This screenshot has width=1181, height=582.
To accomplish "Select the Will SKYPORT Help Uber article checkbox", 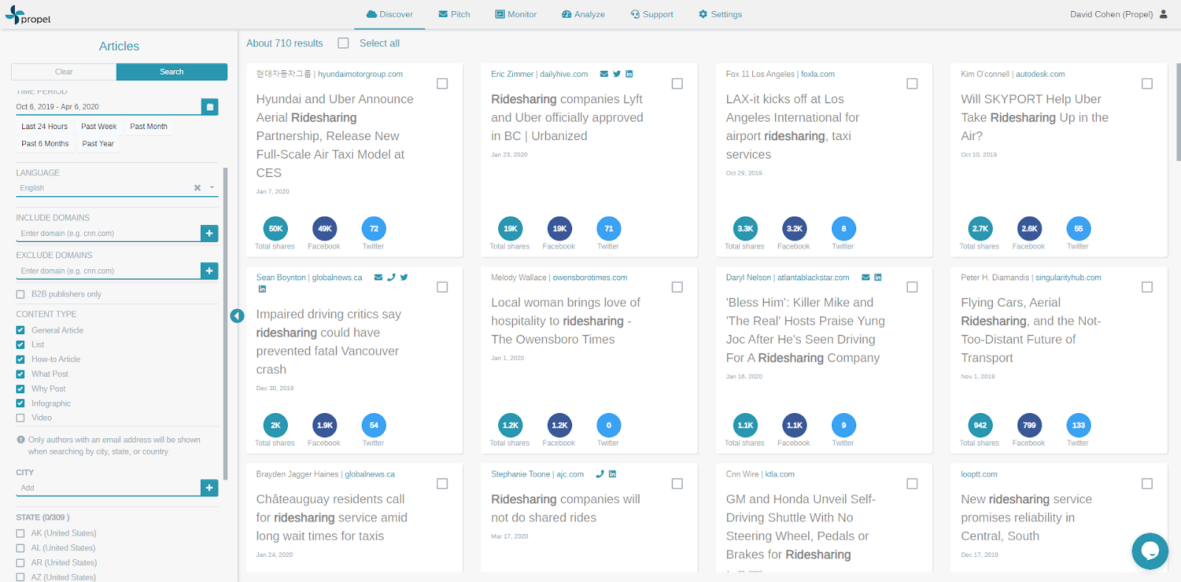I will coord(1147,84).
